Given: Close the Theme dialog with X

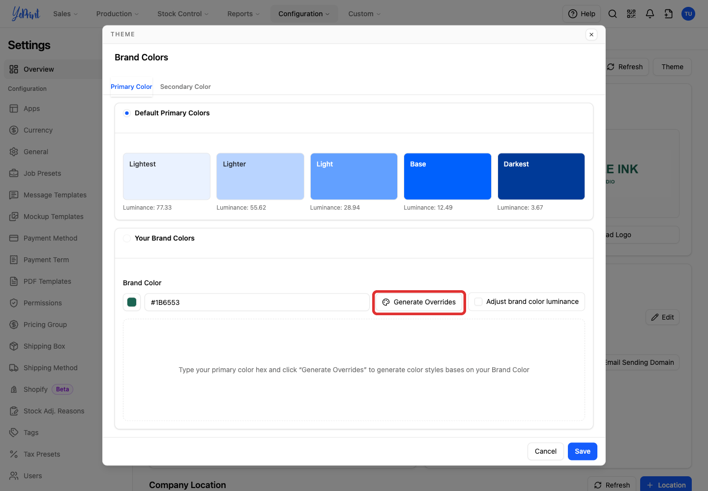Looking at the screenshot, I should coord(591,34).
